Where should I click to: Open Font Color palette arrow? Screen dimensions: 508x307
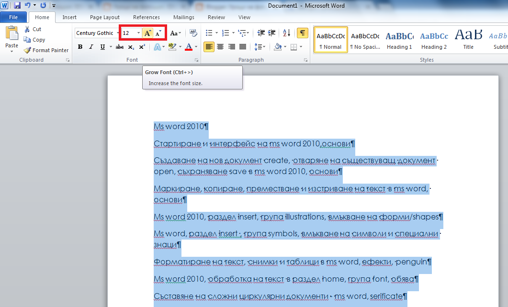click(x=196, y=47)
